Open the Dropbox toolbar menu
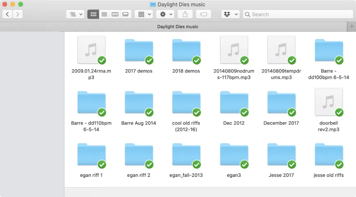This screenshot has height=197, width=356. coord(230,14)
